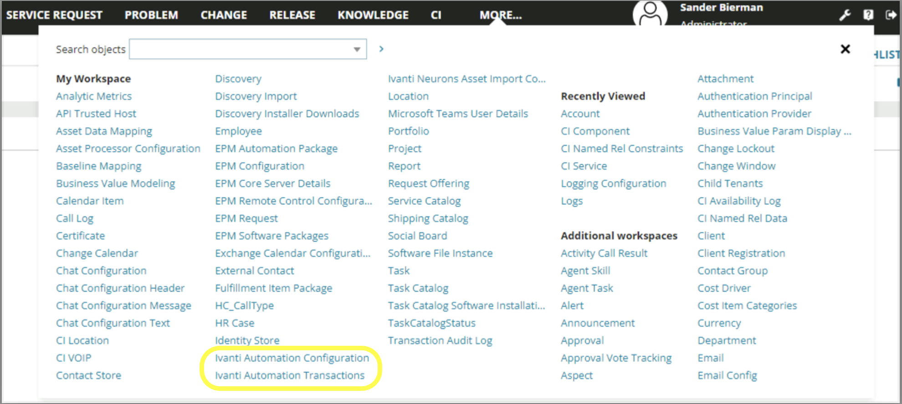Open Ivanti Neurons Asset Import link

tap(466, 79)
